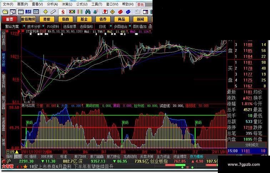270x173 pixels.
Task: Click the question mark chart icon
Action: pos(105,12)
